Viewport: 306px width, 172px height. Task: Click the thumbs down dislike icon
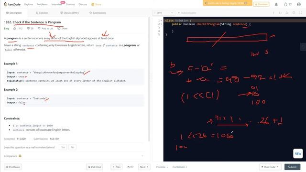coord(28,29)
